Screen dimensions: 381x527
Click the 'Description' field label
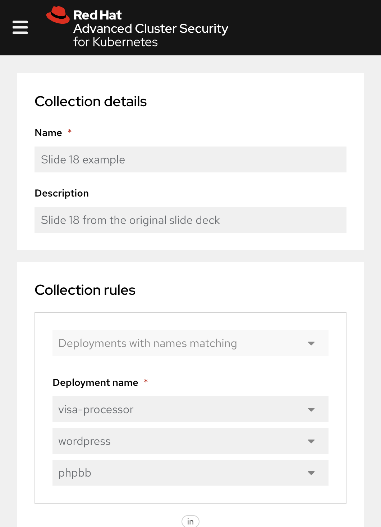point(62,193)
